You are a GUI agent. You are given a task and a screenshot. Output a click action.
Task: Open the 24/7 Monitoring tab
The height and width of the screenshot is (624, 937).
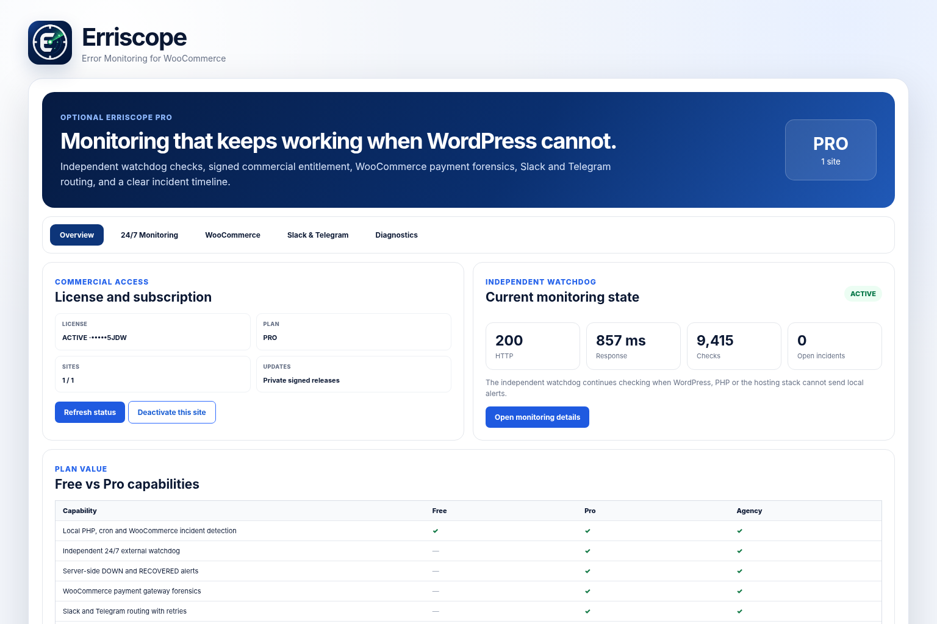coord(149,235)
